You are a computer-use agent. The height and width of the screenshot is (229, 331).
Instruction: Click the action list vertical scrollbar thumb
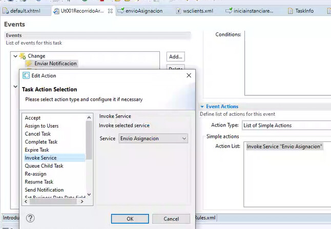(x=89, y=140)
